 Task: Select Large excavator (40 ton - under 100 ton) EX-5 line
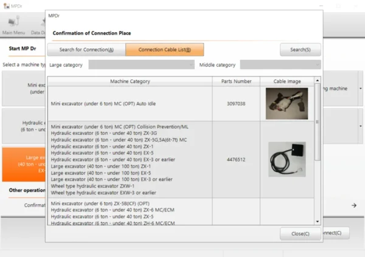[x=101, y=173]
